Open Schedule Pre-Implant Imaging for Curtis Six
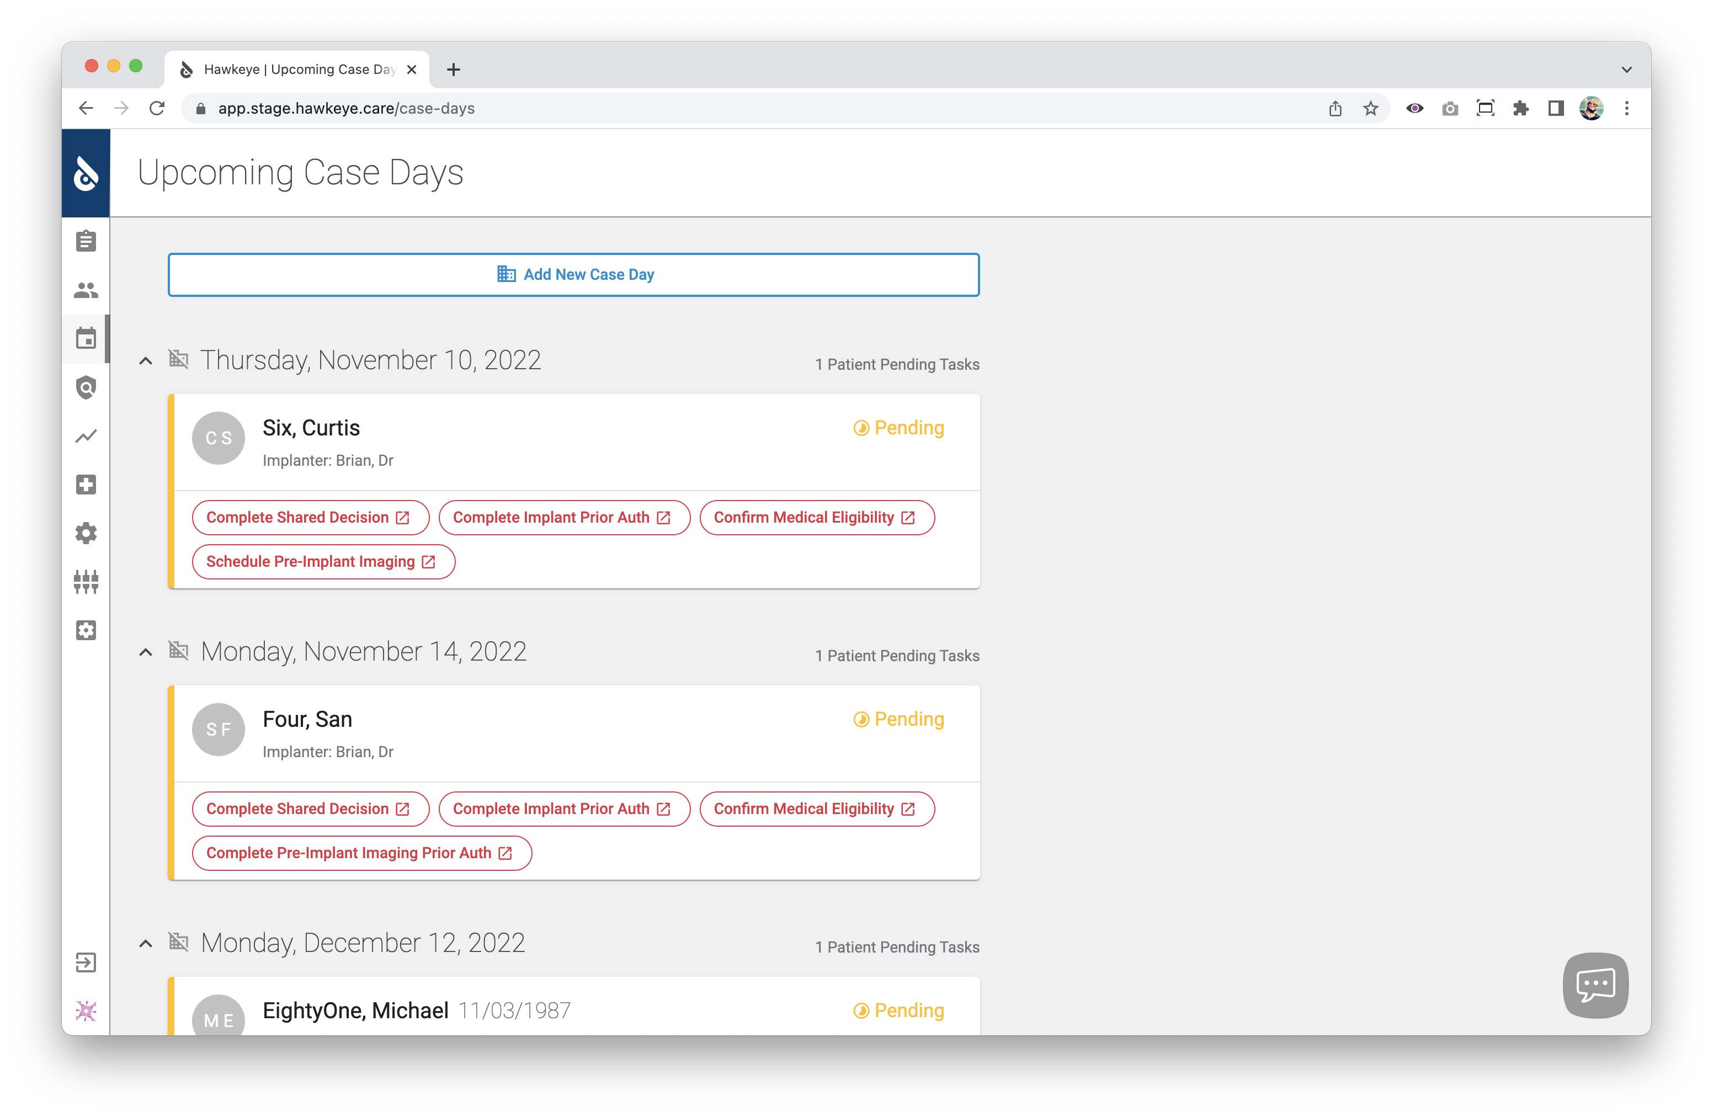 [x=323, y=561]
